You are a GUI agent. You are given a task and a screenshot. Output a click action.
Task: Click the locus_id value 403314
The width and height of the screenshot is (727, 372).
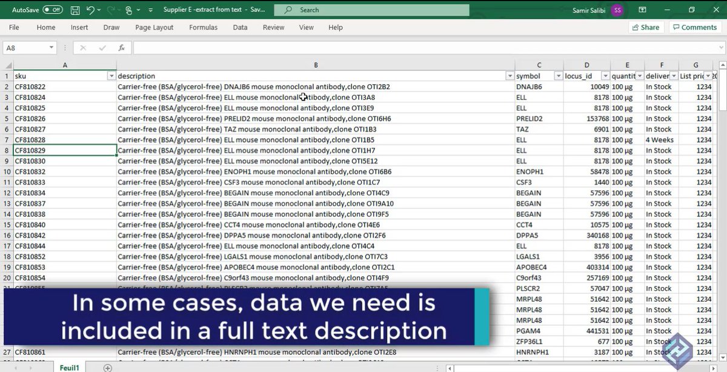(x=586, y=267)
